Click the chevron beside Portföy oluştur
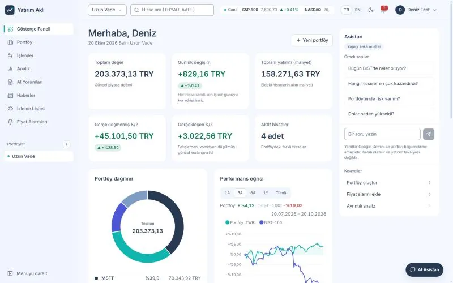 (x=430, y=182)
